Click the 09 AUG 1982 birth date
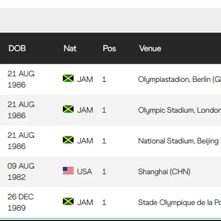Screen dimensions: 221x221 [x=21, y=171]
